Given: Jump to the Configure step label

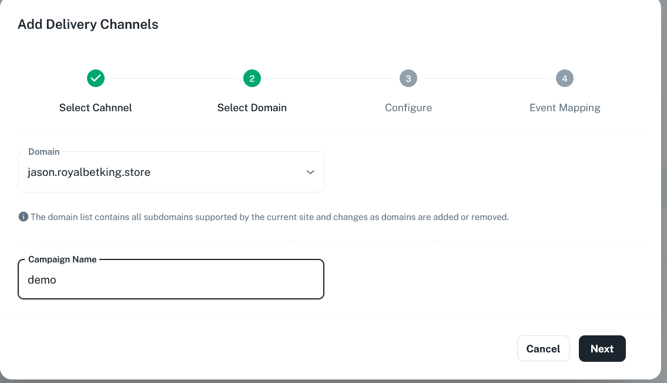Looking at the screenshot, I should tap(408, 108).
